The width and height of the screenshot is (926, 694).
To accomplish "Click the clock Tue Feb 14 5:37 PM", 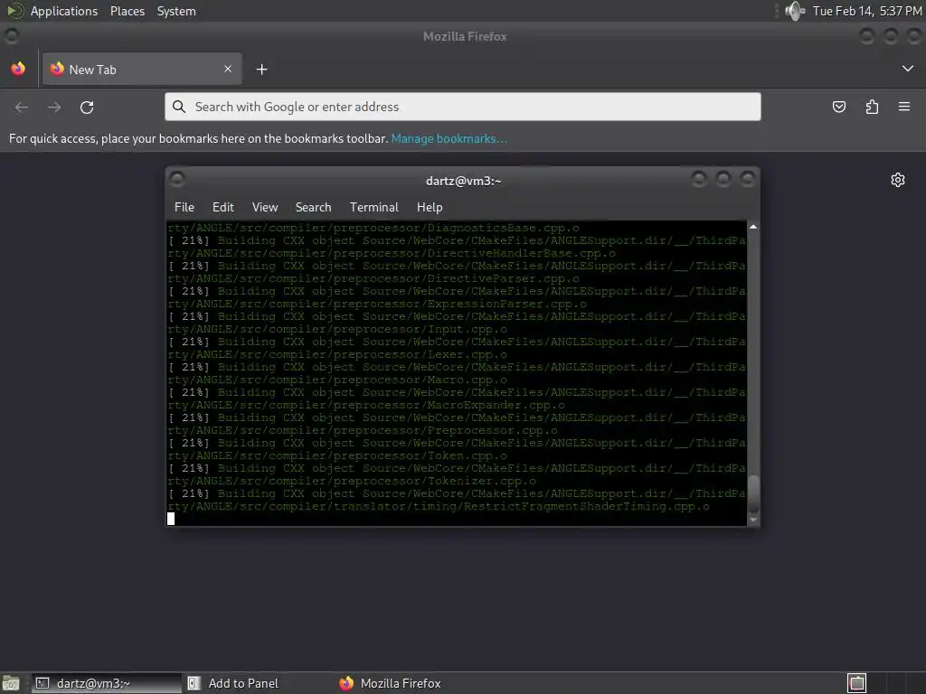I will (x=867, y=11).
